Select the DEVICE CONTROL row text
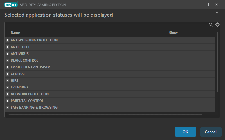 [24, 60]
